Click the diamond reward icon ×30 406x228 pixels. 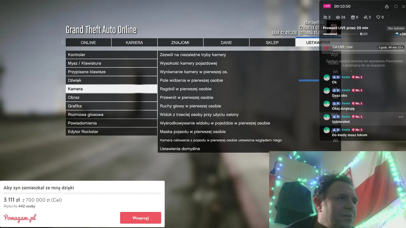point(397,34)
